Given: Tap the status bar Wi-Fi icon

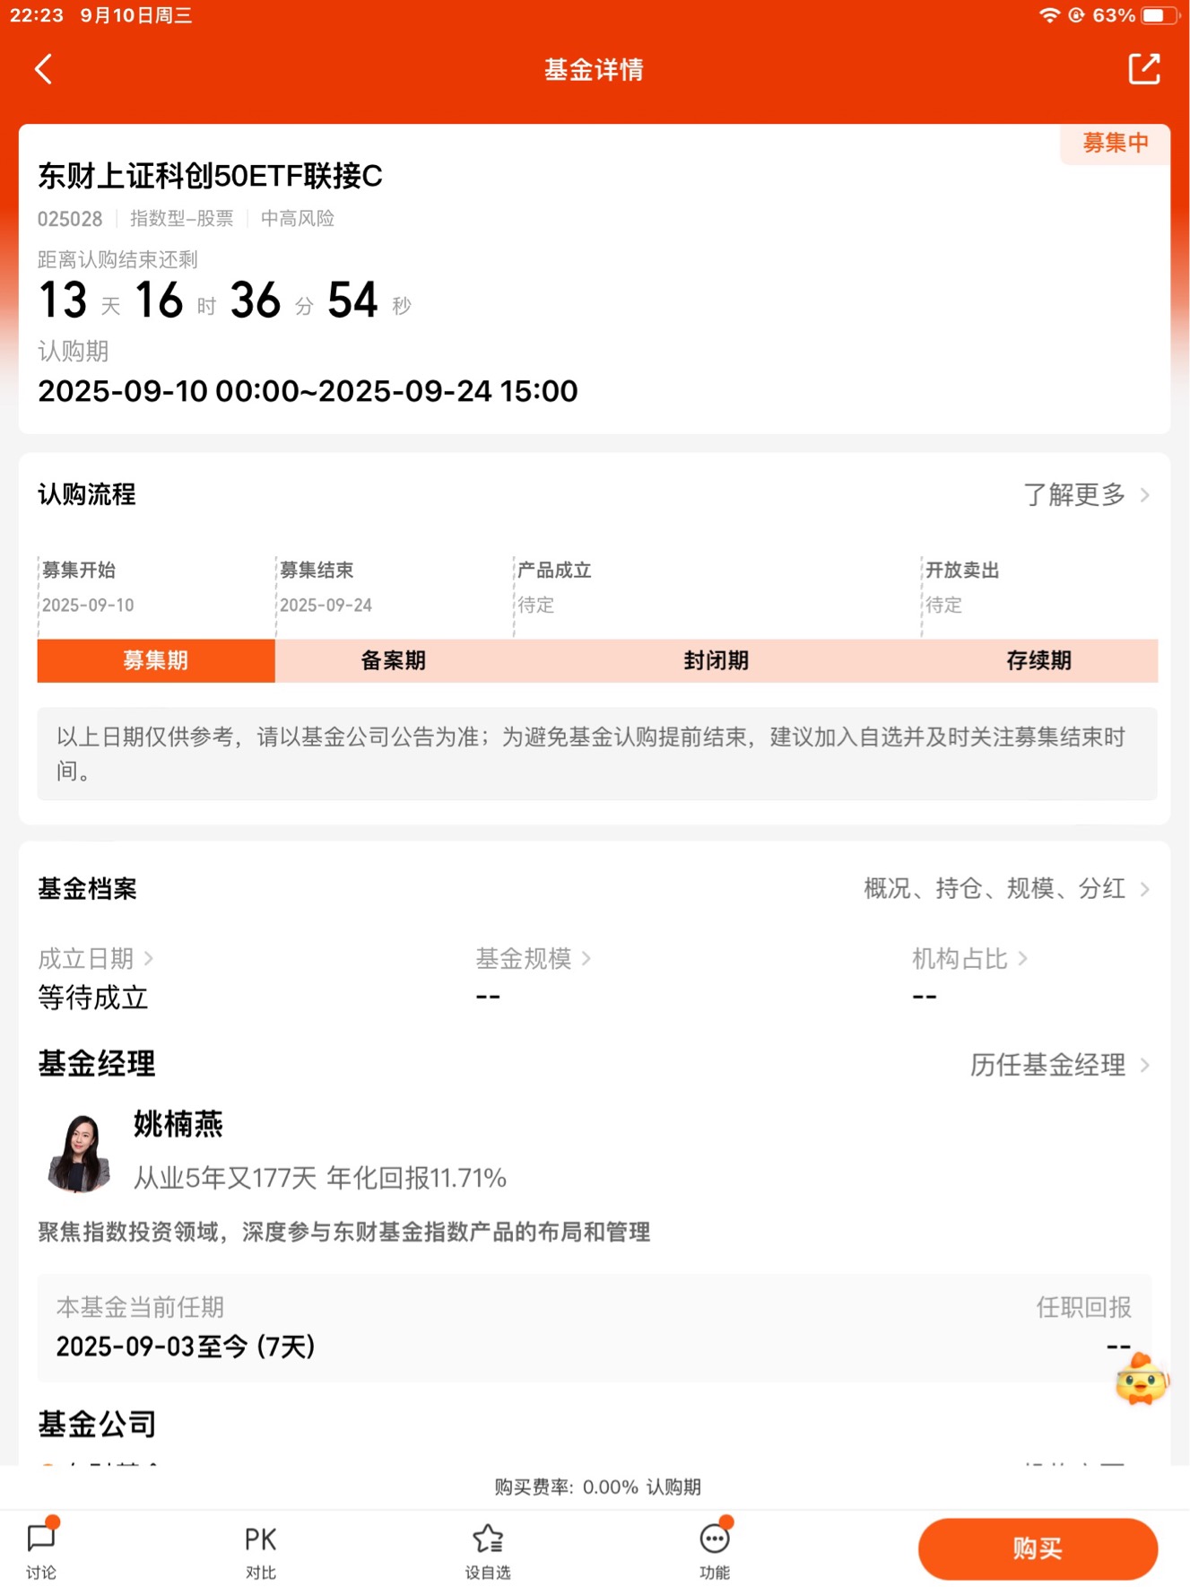Looking at the screenshot, I should [1048, 15].
